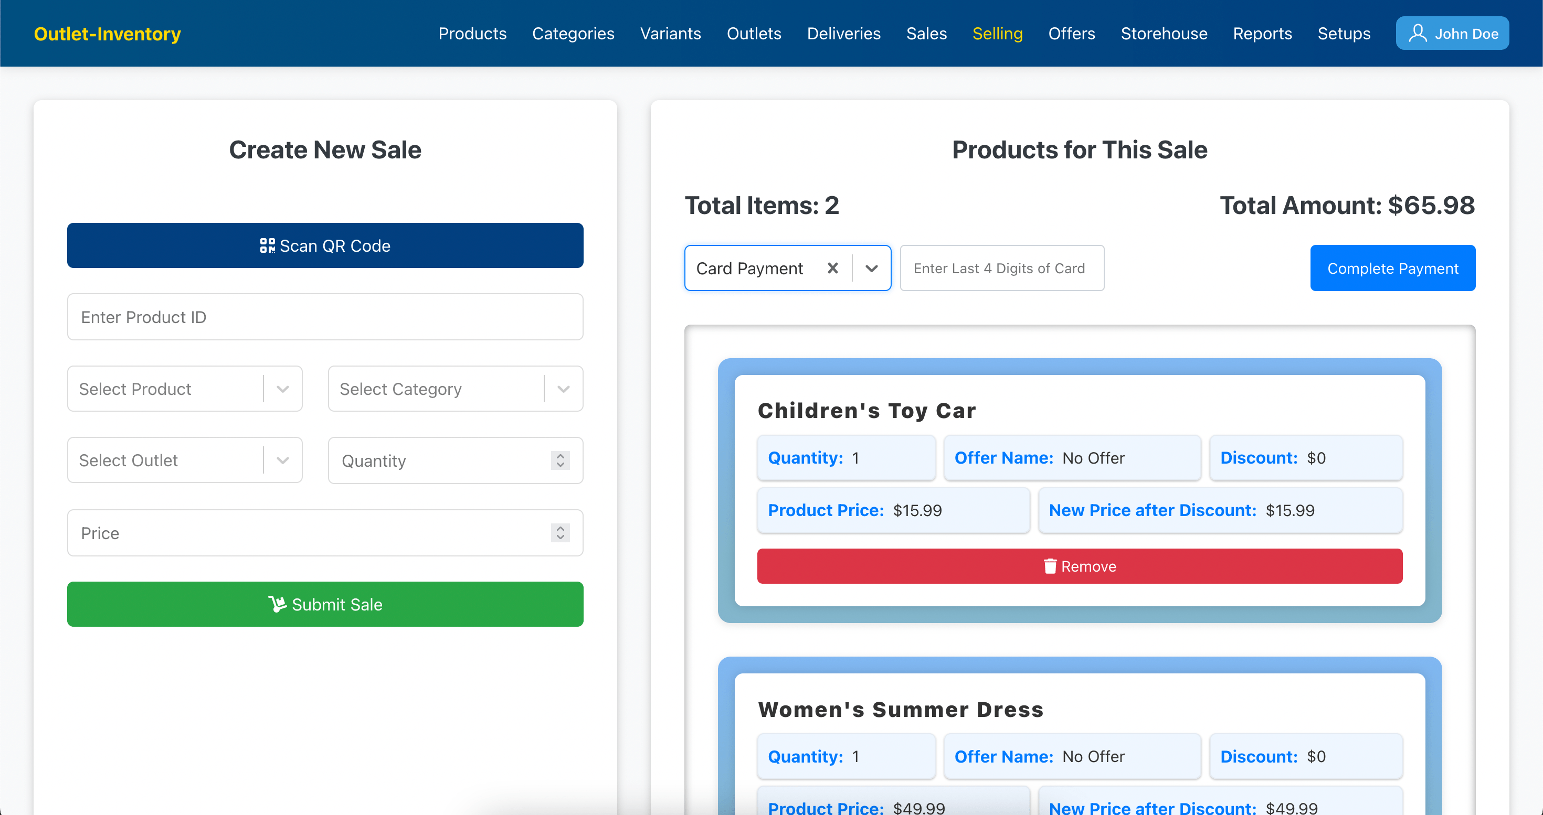The height and width of the screenshot is (815, 1543).
Task: Click the user avatar icon beside John Doe
Action: tap(1417, 33)
